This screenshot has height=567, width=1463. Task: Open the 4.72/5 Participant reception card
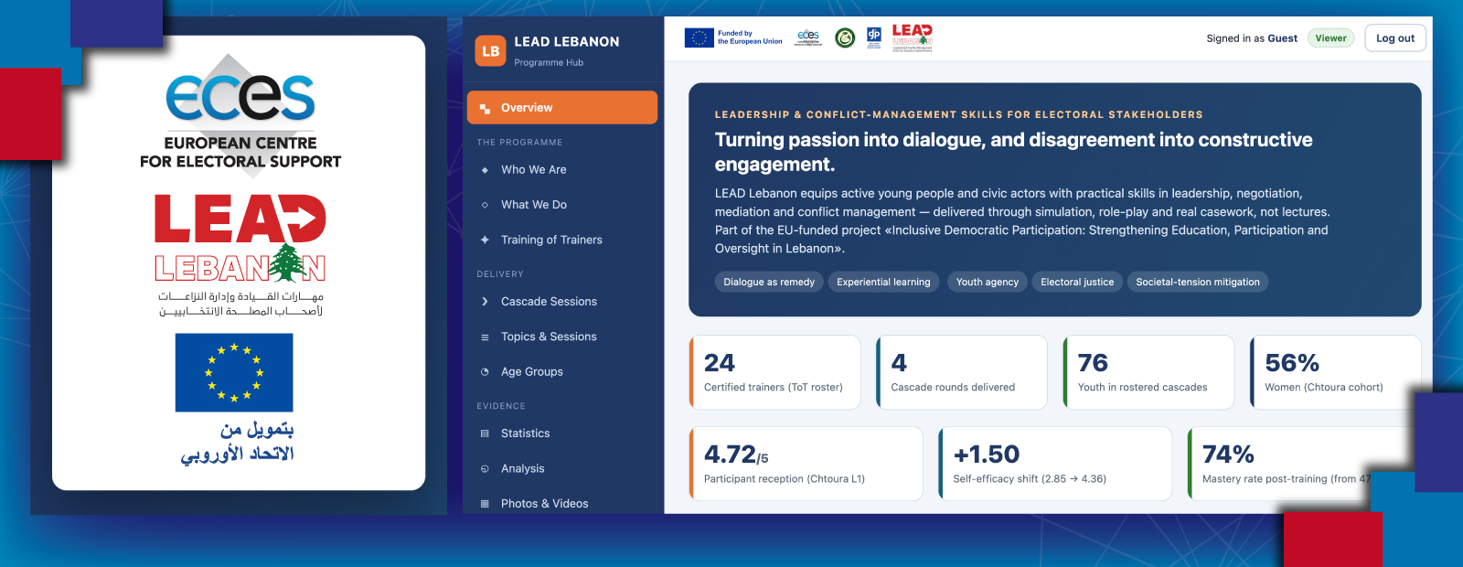coord(806,464)
